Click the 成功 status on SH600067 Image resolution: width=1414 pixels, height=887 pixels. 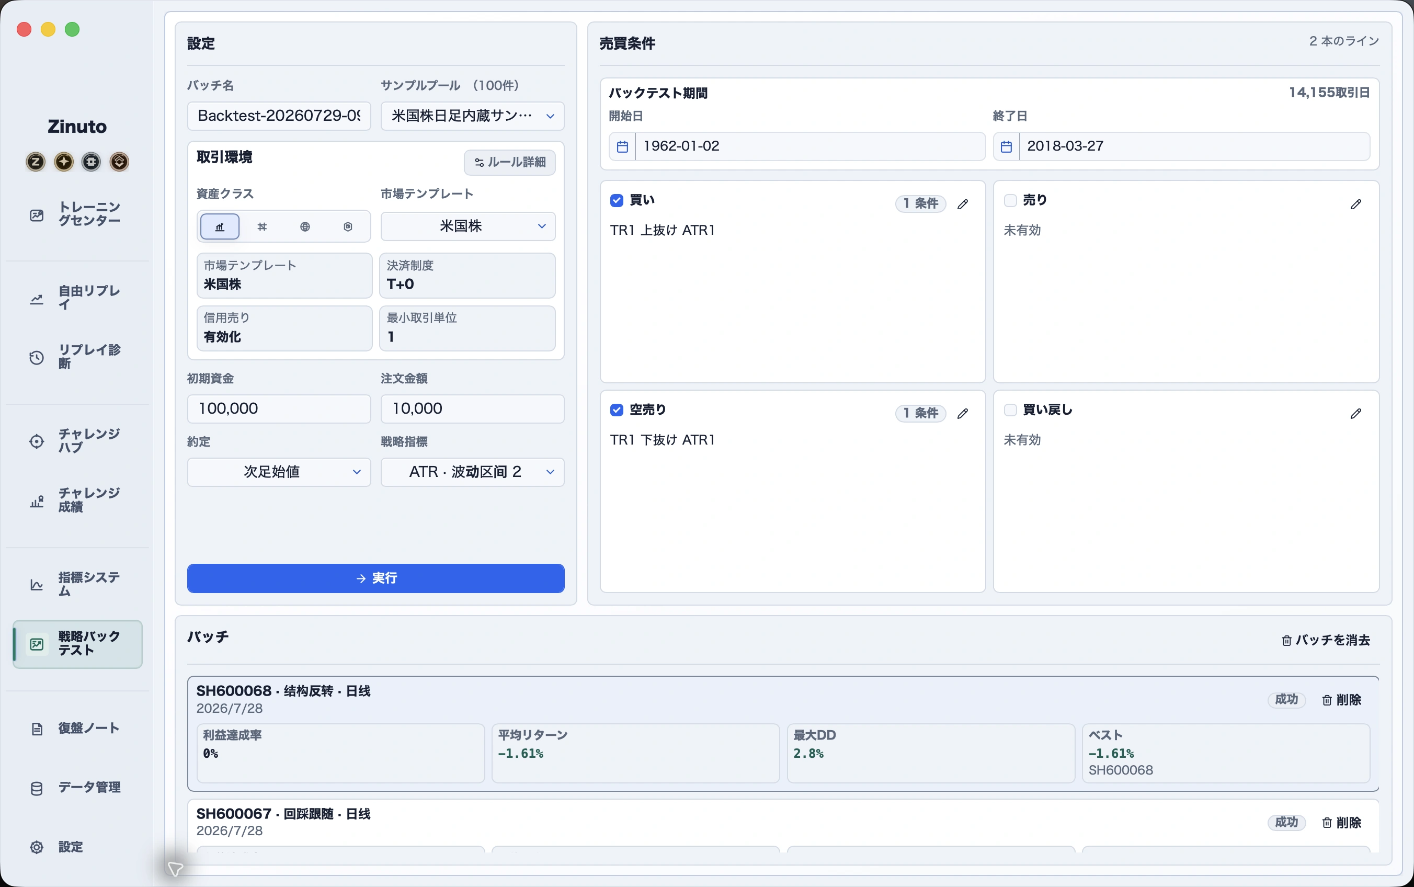[x=1286, y=823]
